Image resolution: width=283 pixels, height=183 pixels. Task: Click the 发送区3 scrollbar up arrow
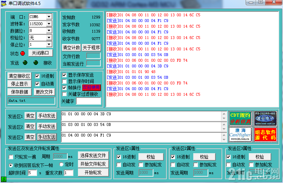[224, 135]
